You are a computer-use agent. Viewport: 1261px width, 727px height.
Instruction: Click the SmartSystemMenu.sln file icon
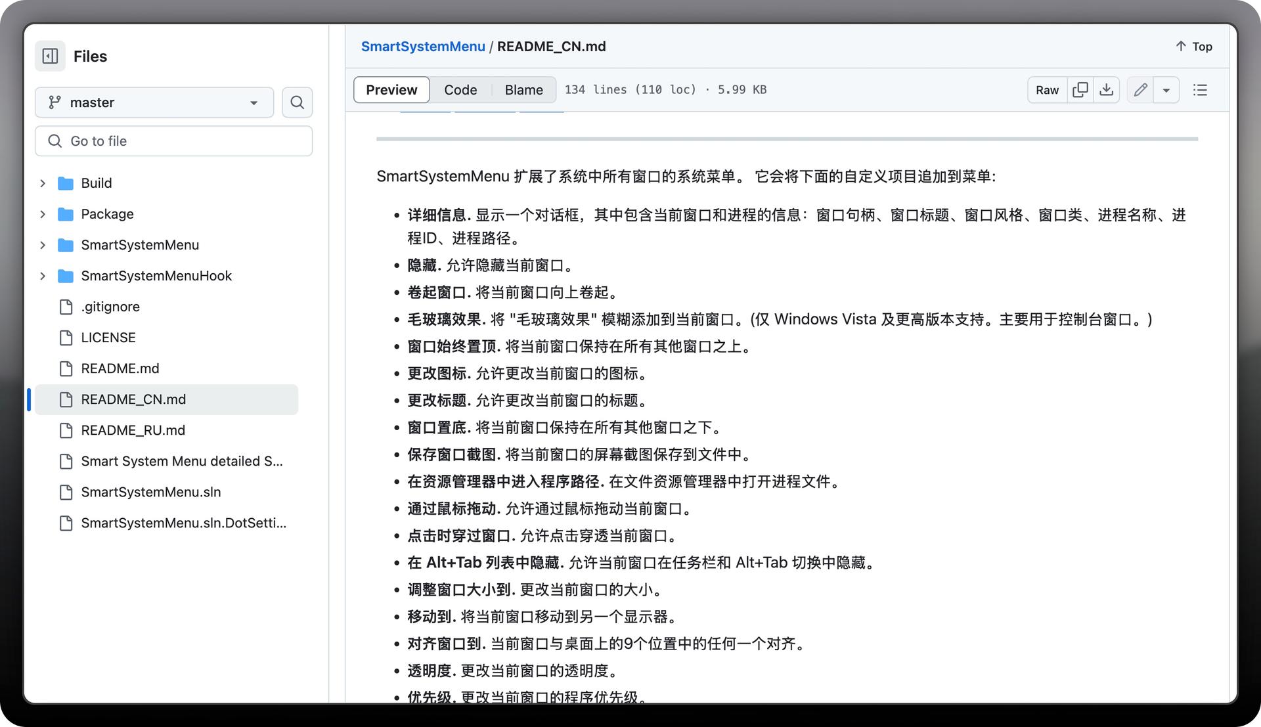(x=66, y=492)
